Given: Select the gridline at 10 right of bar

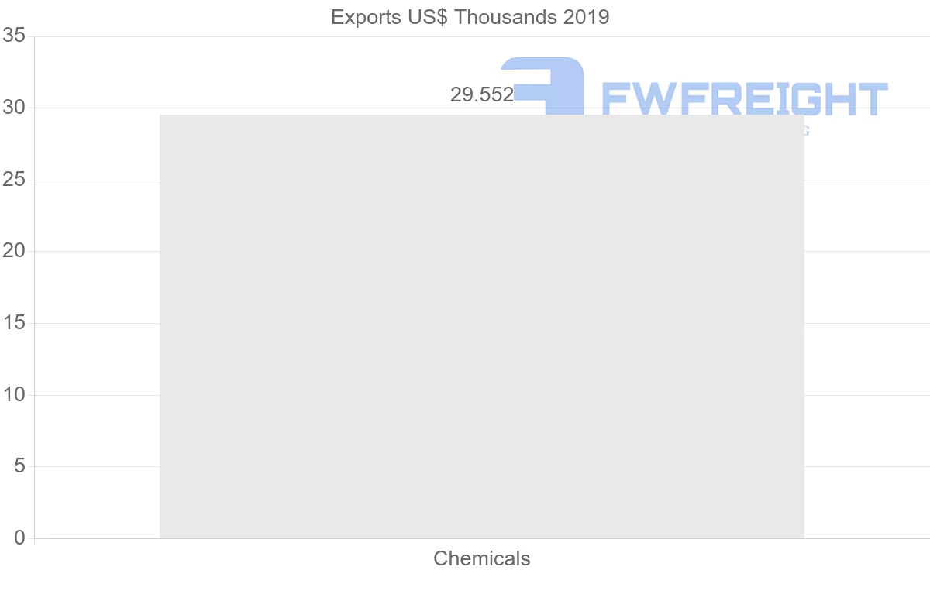Looking at the screenshot, I should [866, 395].
